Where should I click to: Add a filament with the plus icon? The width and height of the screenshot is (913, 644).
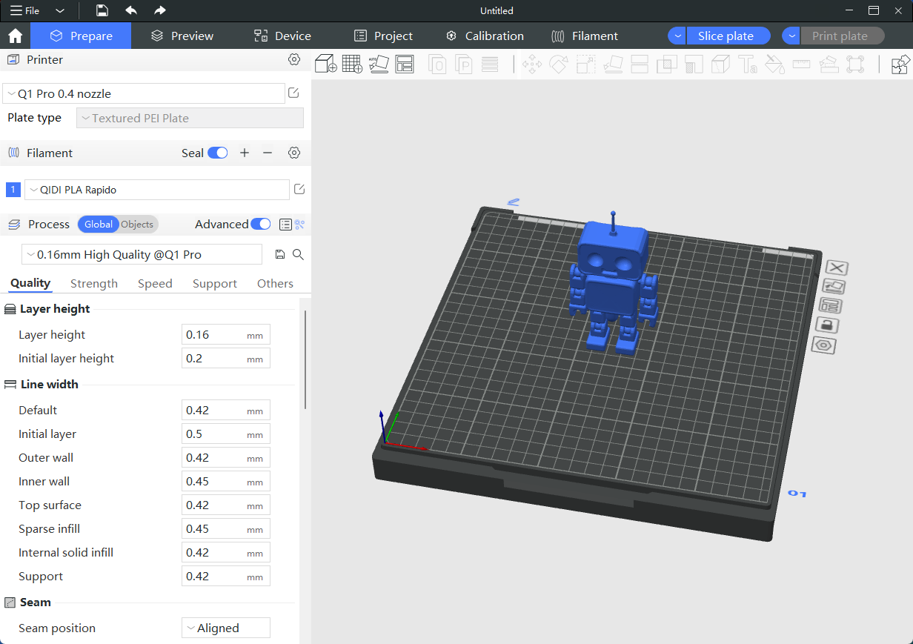(245, 153)
